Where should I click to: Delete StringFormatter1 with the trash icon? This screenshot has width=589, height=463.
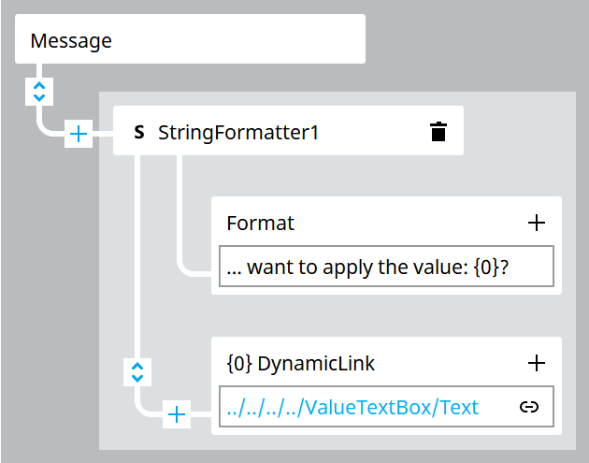pos(438,132)
